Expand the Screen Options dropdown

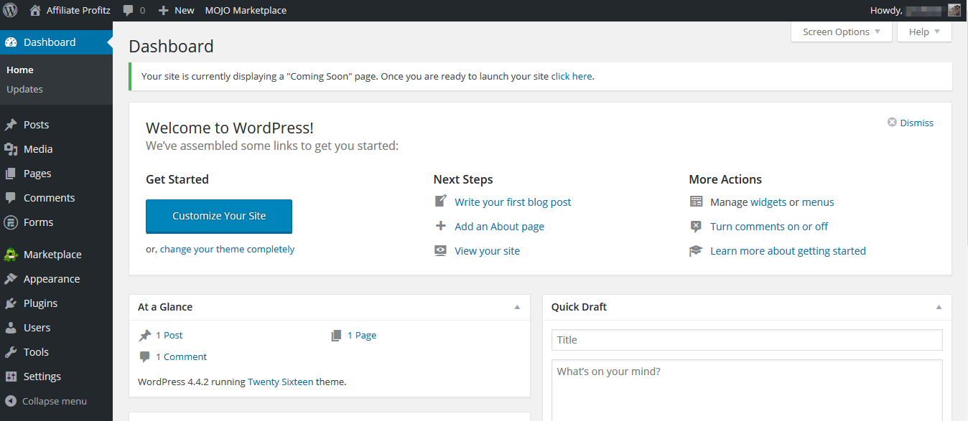[x=842, y=32]
